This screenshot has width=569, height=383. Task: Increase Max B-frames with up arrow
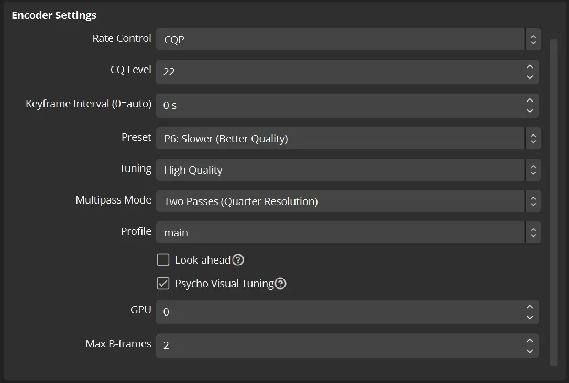point(530,341)
